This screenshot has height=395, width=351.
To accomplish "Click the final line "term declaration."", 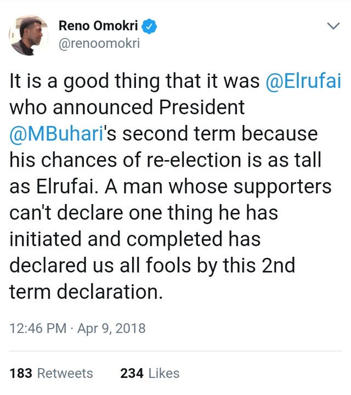I will 86,291.
